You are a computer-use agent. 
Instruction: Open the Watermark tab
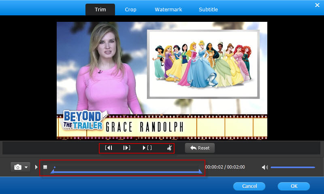tap(168, 9)
